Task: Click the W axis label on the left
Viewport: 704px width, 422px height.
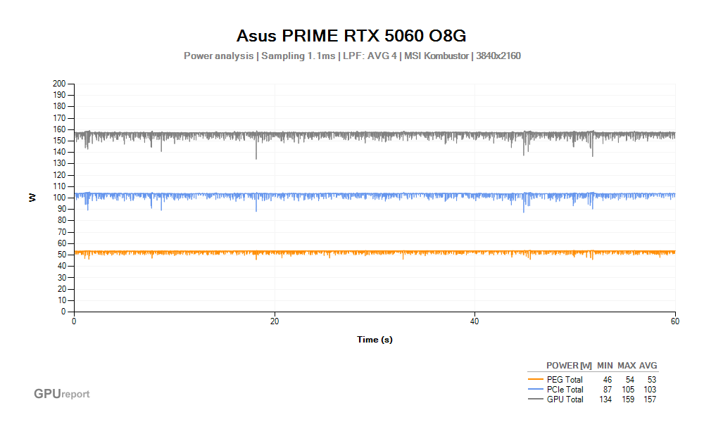Action: (32, 198)
